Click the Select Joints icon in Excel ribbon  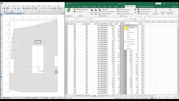pyautogui.click(x=92, y=10)
